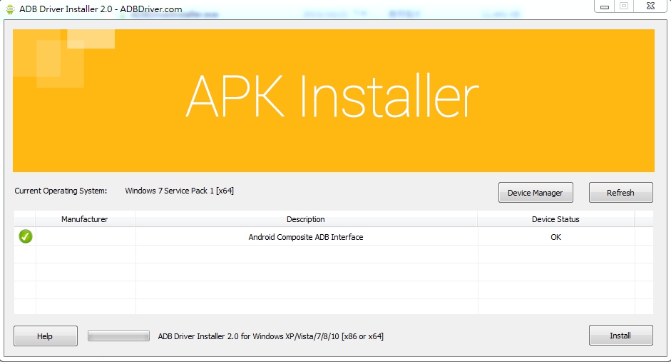Click the Install button
The width and height of the screenshot is (671, 362).
pyautogui.click(x=620, y=336)
